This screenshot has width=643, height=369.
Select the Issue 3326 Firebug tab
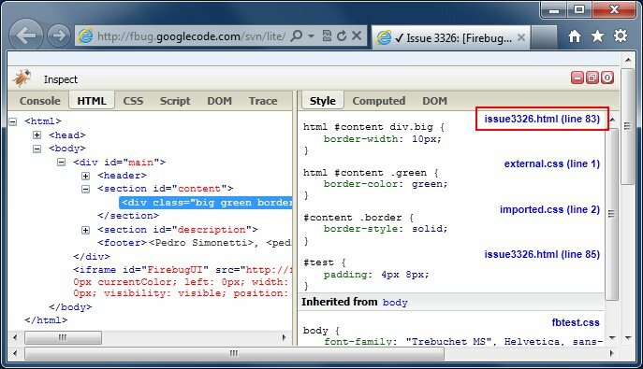451,37
